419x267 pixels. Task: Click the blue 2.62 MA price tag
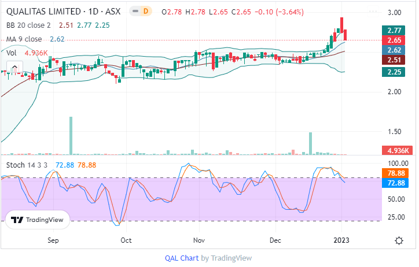(x=395, y=50)
